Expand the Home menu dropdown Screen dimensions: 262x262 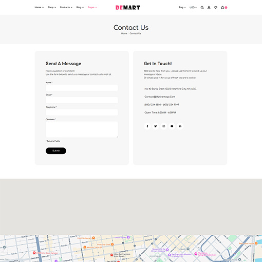(39, 7)
